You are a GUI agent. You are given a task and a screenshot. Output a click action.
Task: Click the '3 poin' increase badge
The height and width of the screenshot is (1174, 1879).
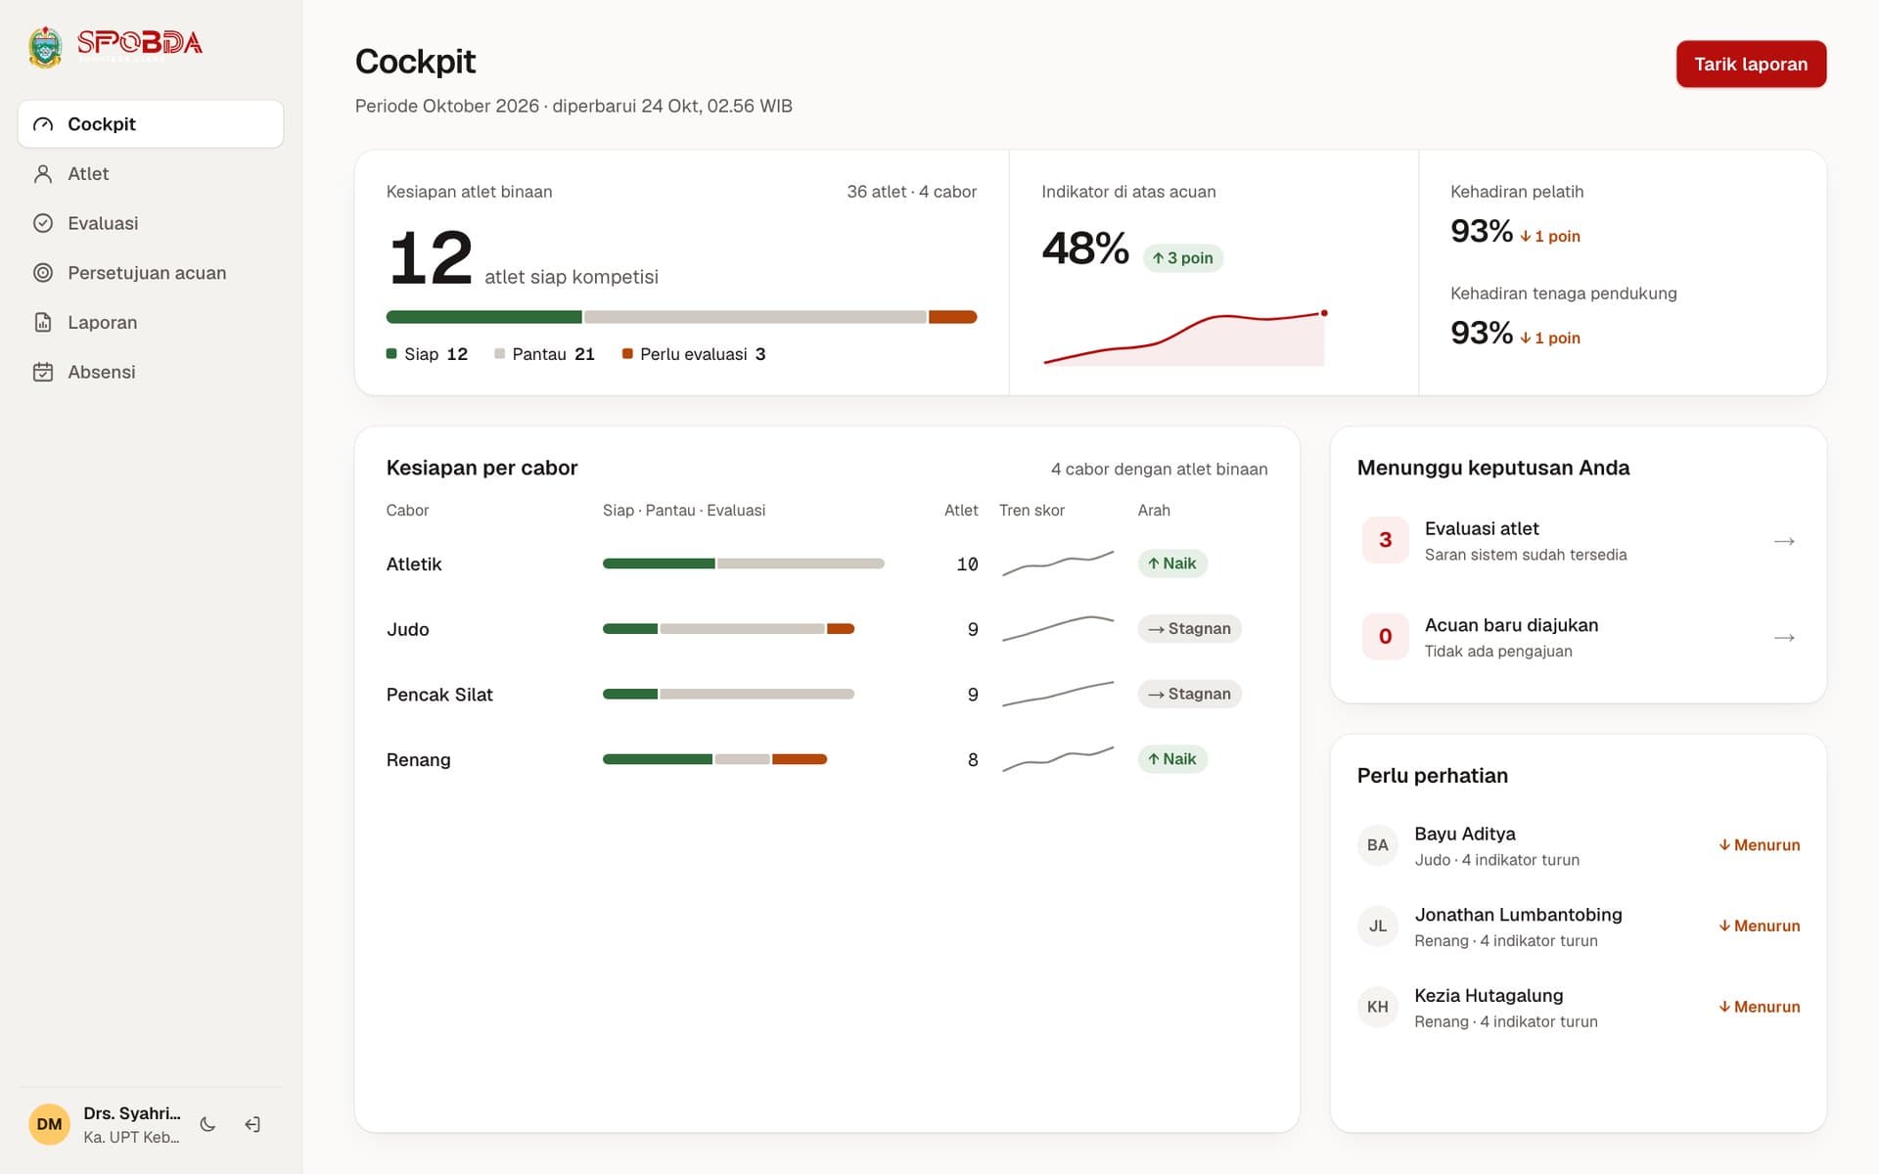tap(1183, 258)
